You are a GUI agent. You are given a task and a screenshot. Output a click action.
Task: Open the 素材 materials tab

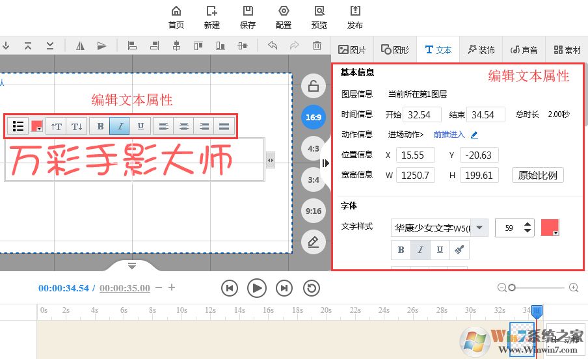tap(567, 49)
